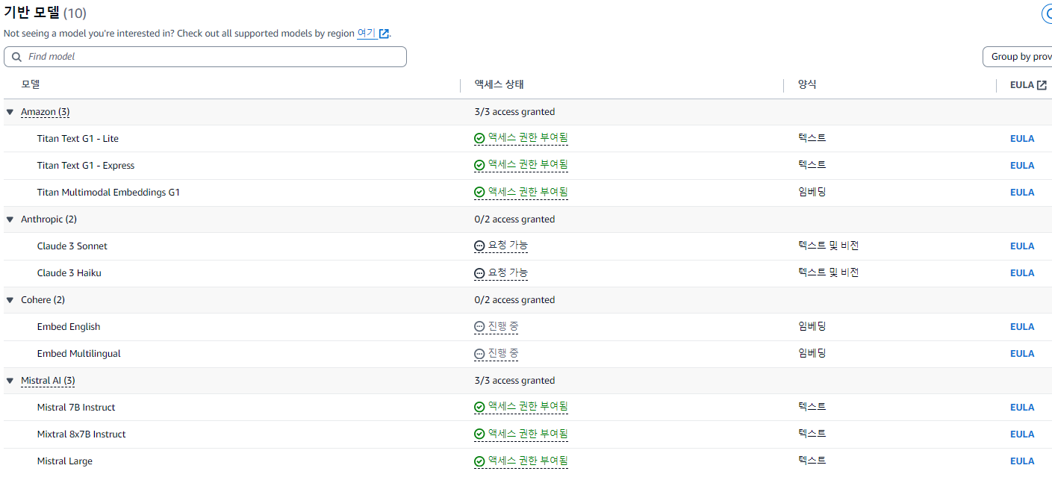
Task: Select the Mixtral 8x7B Instruct model name
Action: point(81,434)
